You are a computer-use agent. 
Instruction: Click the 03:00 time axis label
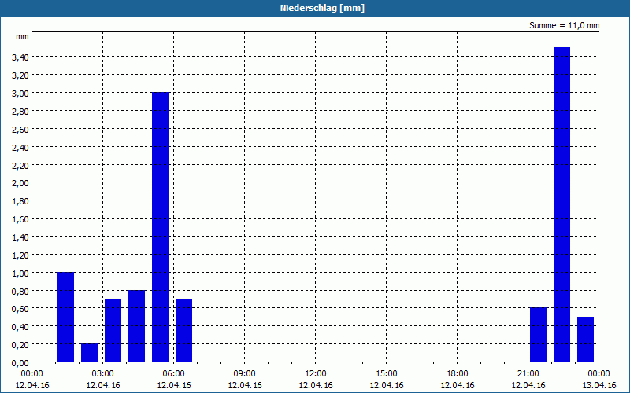103,374
